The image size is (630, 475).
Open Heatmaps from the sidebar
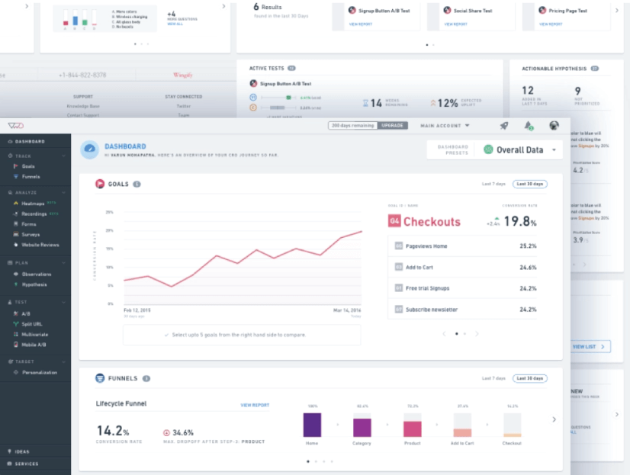(x=33, y=204)
